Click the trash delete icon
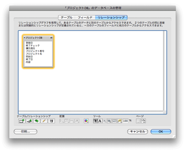 51,121
